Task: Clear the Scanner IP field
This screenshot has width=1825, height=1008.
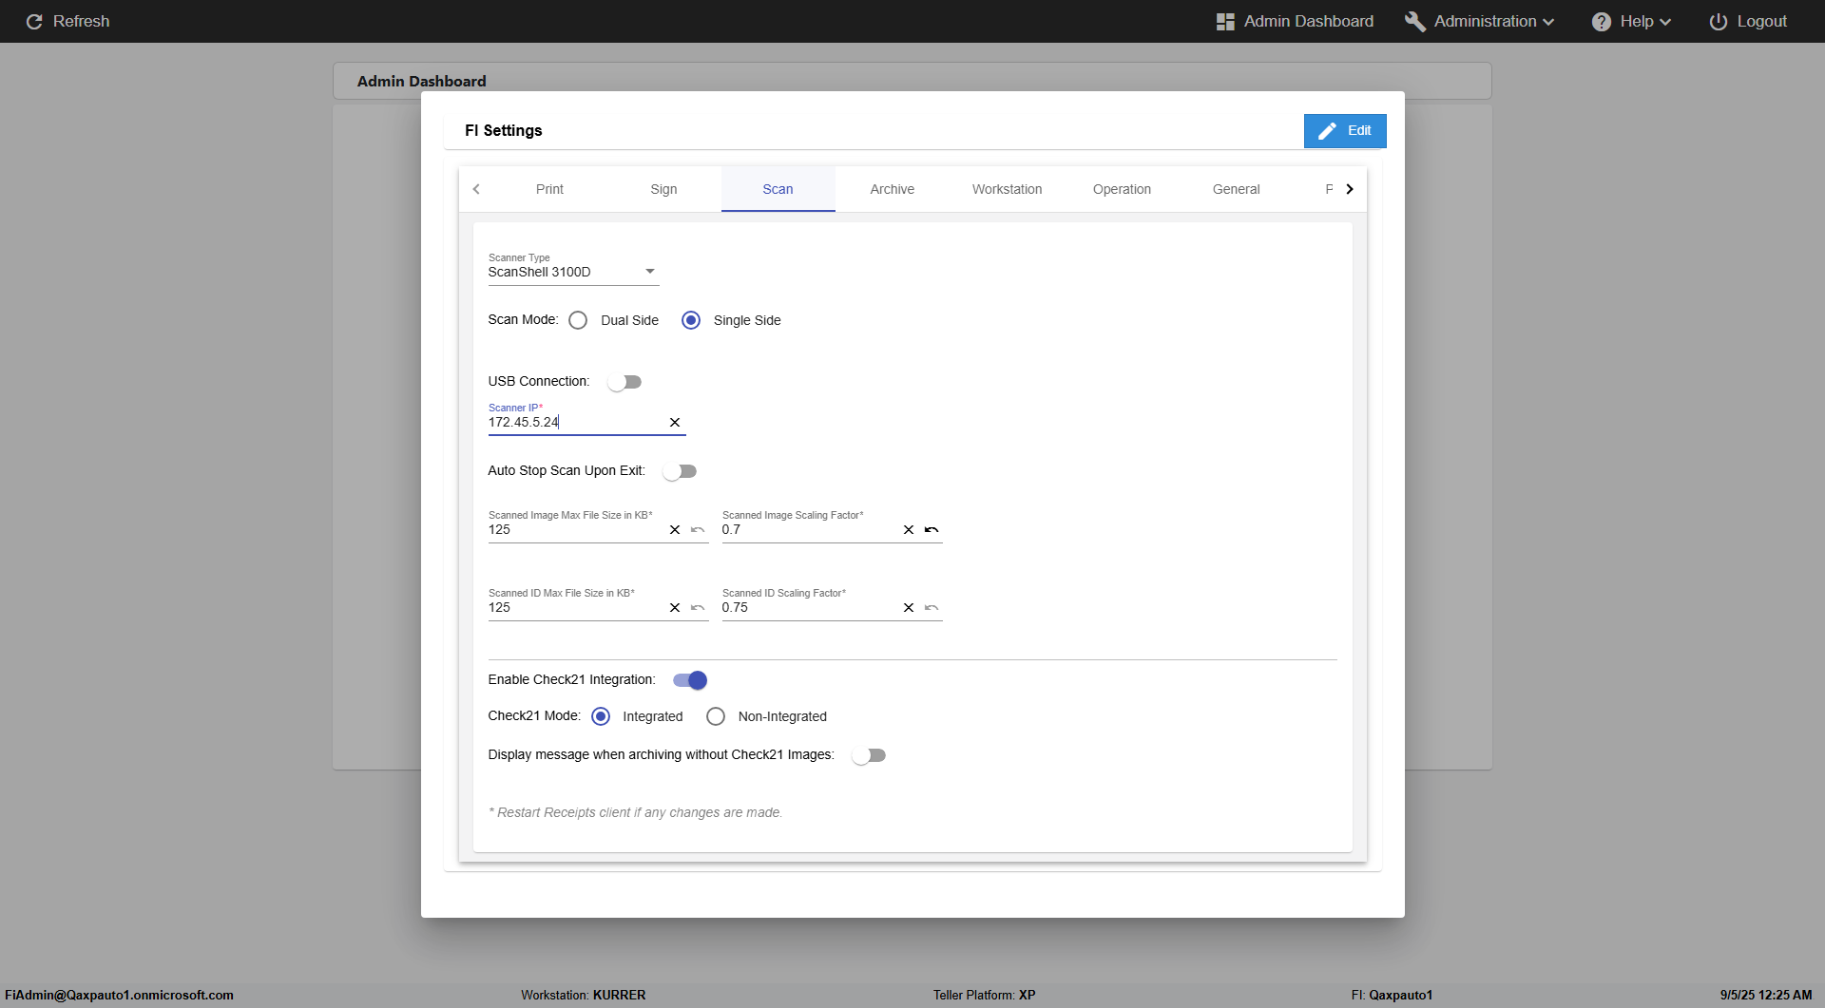Action: coord(675,423)
